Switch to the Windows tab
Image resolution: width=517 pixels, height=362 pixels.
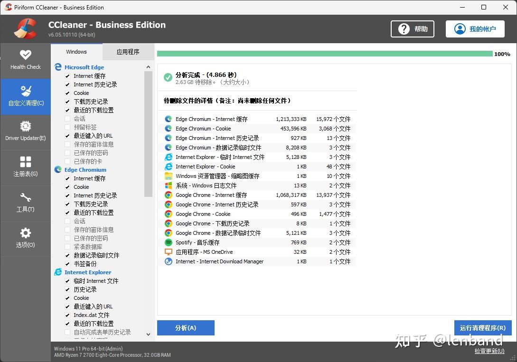76,52
